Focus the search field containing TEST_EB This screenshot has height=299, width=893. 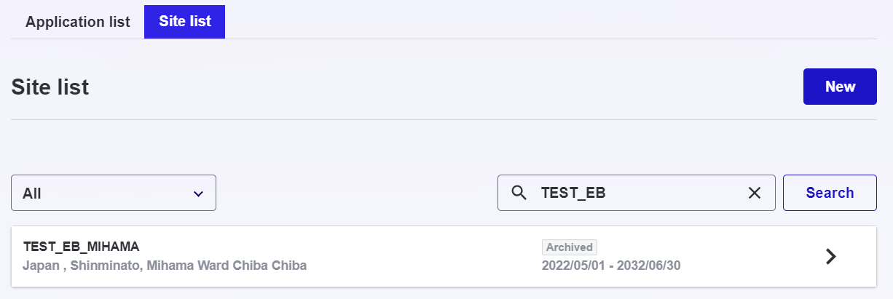click(637, 193)
